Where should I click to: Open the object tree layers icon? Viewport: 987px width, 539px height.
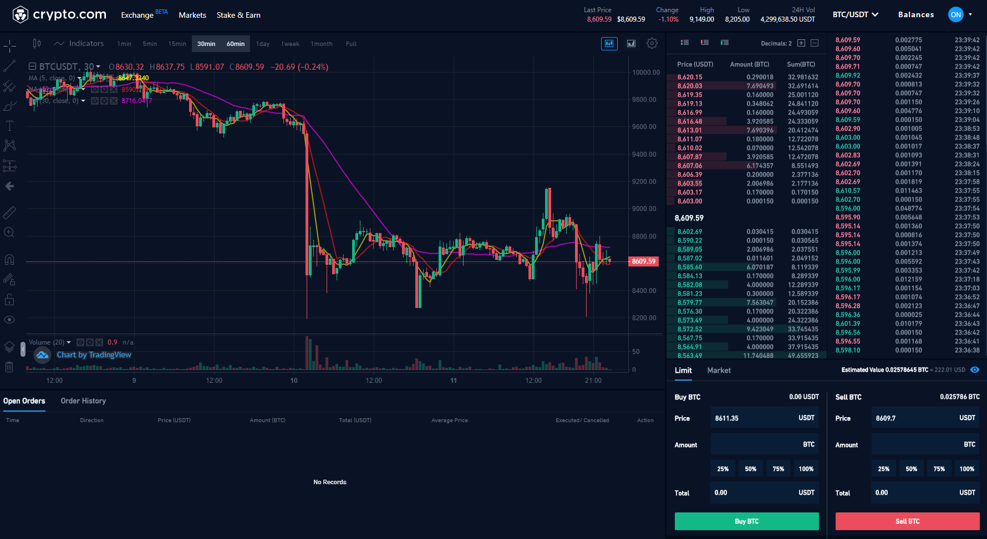tap(9, 347)
